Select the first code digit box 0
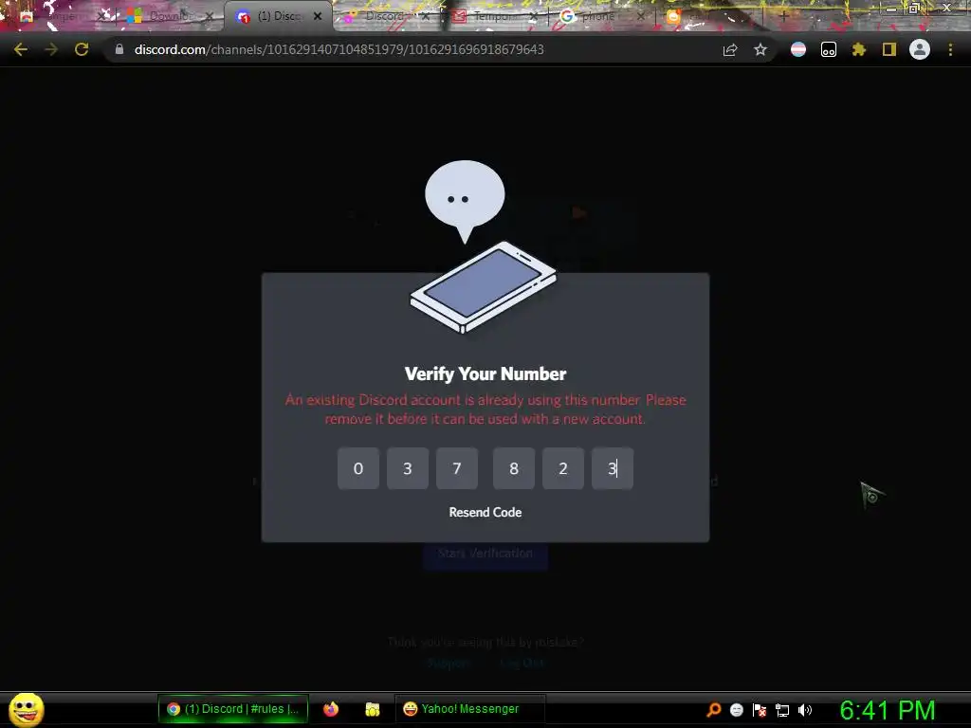971x728 pixels. [x=357, y=468]
